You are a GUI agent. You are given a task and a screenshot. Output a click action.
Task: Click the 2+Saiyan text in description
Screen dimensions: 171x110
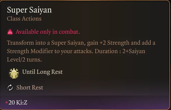coord(134,51)
